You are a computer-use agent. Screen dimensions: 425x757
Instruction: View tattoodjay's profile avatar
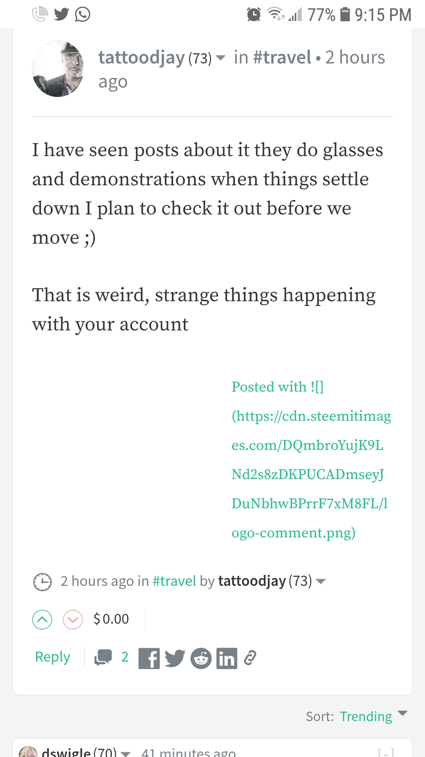coord(58,69)
